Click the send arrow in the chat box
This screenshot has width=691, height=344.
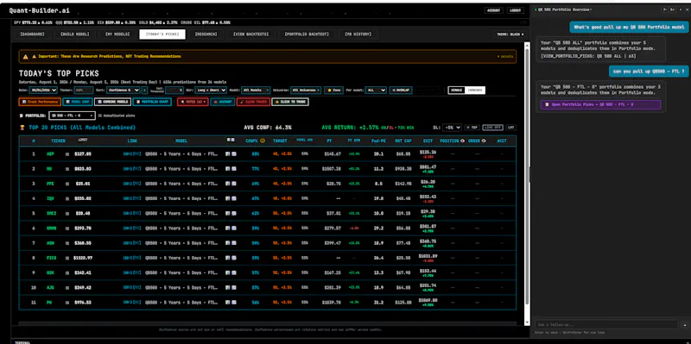pyautogui.click(x=684, y=325)
